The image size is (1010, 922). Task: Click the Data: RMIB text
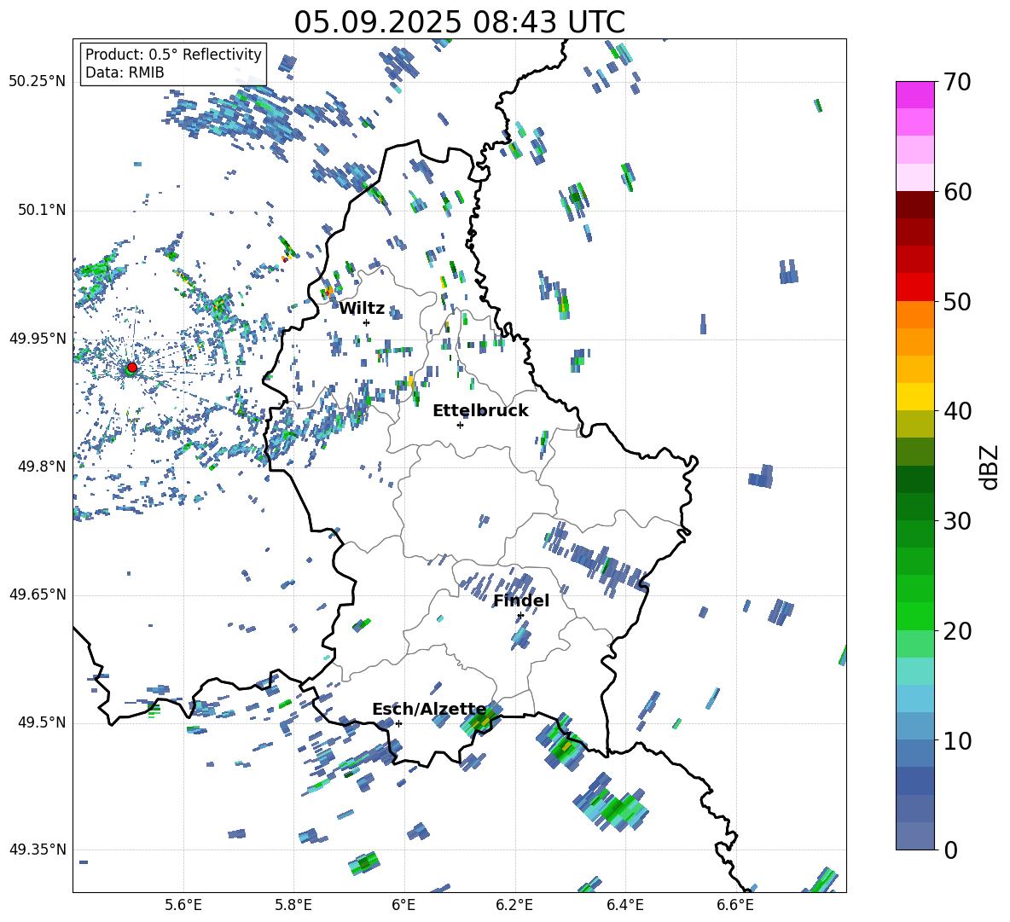pos(125,72)
